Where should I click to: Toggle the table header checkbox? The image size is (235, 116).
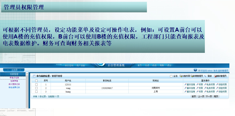pyautogui.click(x=36, y=81)
